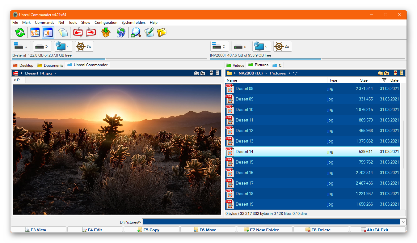The width and height of the screenshot is (417, 243).
Task: Click the F5 Copy button
Action: (152, 230)
